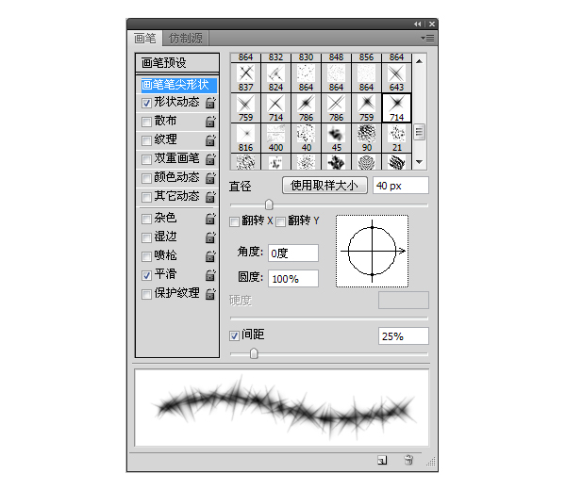The height and width of the screenshot is (490, 566).
Task: Switch to the 仿制源 tab
Action: pos(186,39)
